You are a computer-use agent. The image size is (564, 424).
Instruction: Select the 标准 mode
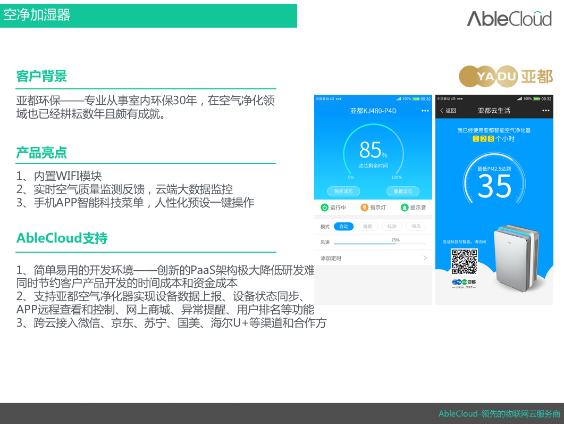click(392, 227)
